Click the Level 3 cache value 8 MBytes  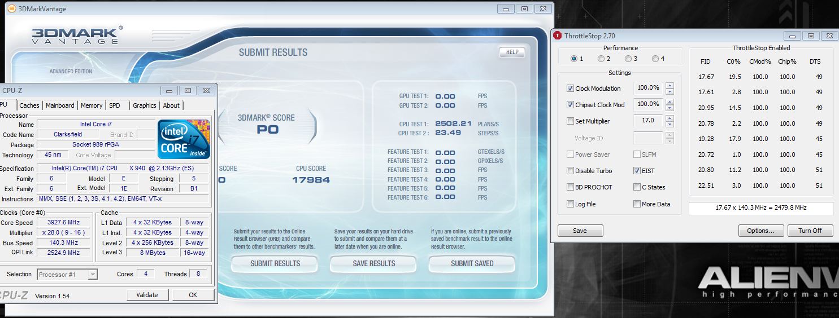(151, 253)
